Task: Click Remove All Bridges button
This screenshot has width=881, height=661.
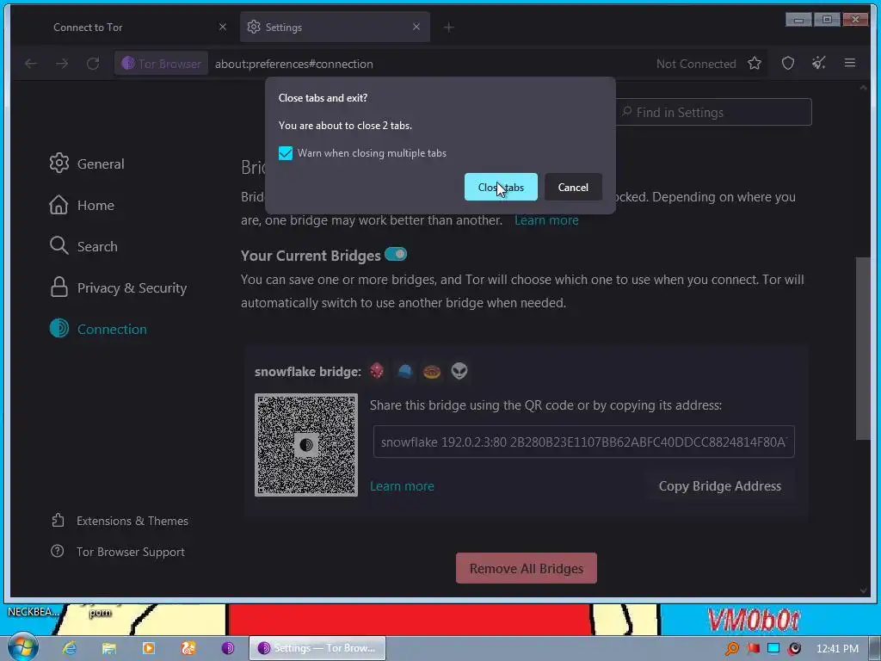Action: (526, 568)
